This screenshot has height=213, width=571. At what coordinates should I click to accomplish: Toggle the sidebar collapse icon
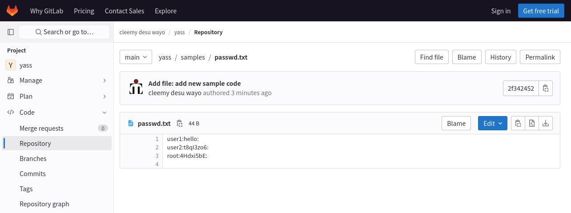(x=11, y=32)
